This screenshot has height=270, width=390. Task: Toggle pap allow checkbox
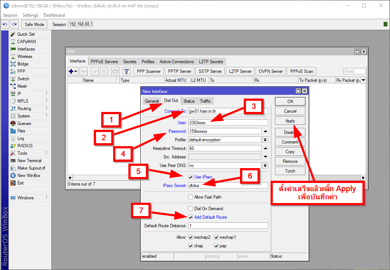216,246
